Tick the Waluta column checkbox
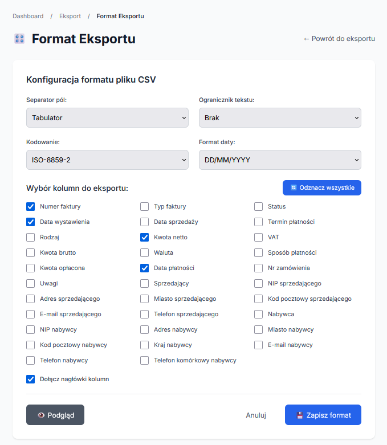Viewport: 387px width, 445px height. [x=145, y=252]
